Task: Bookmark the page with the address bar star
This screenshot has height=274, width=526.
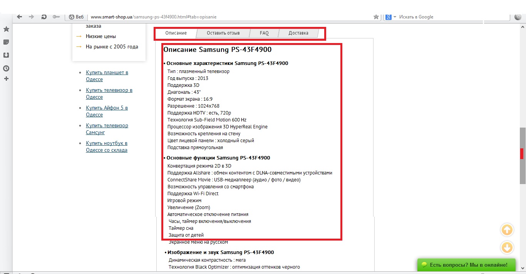Action: click(376, 17)
